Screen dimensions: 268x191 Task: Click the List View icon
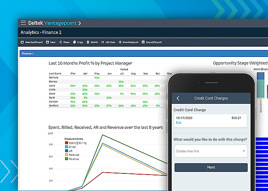[x=103, y=42]
